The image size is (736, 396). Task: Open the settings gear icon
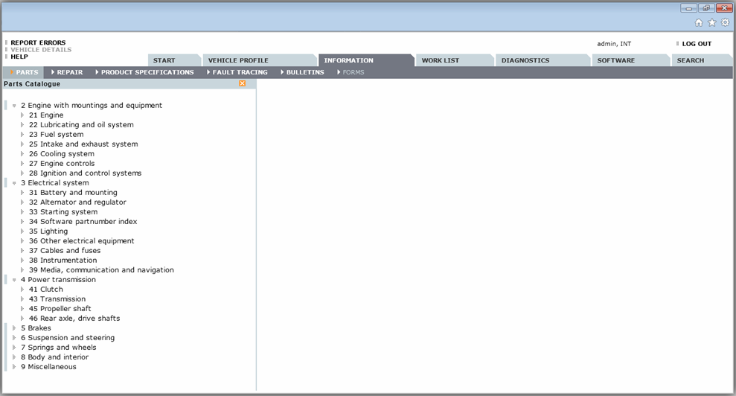click(x=725, y=22)
